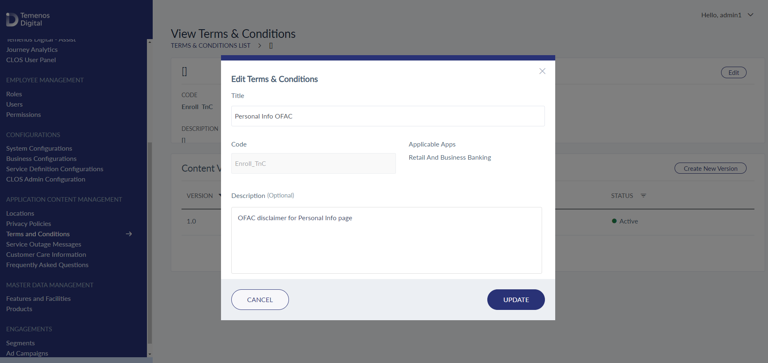Image resolution: width=768 pixels, height=363 pixels.
Task: Click the Description text area
Action: [x=386, y=240]
